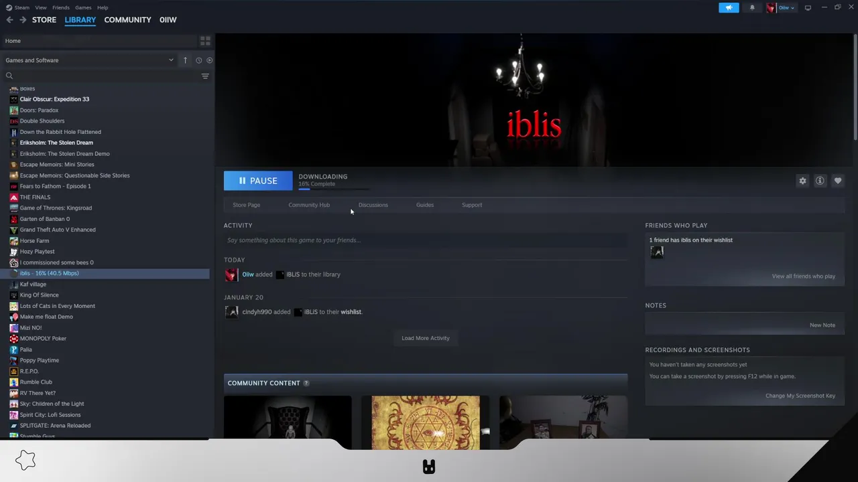Open the Store Page link
Image resolution: width=858 pixels, height=482 pixels.
(x=246, y=205)
